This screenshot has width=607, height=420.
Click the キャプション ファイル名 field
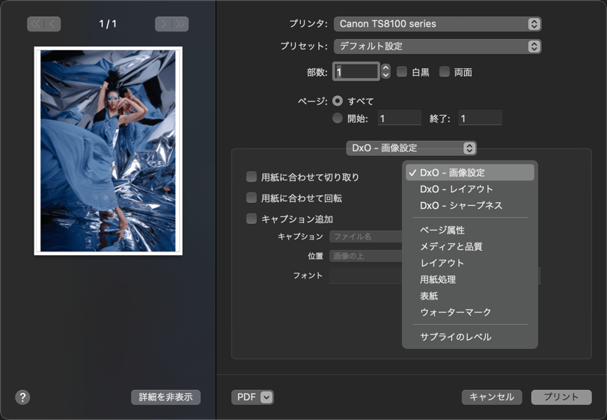coord(366,237)
